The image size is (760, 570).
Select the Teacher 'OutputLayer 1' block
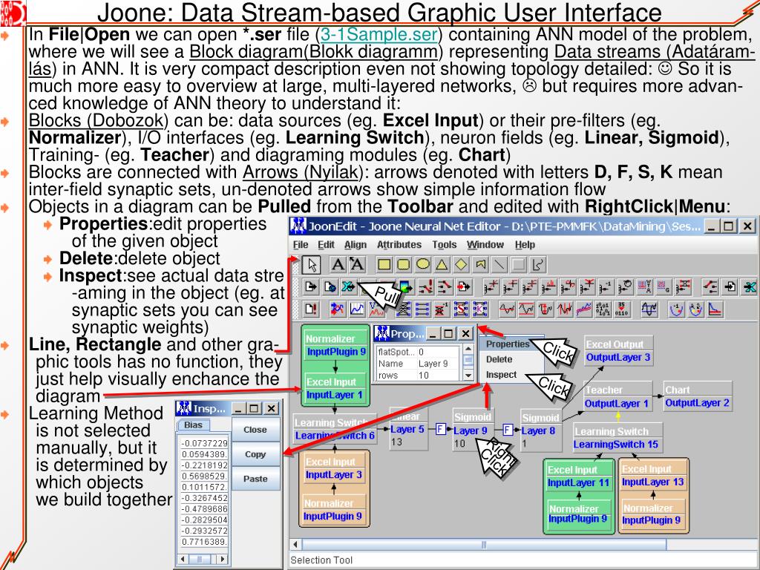617,397
